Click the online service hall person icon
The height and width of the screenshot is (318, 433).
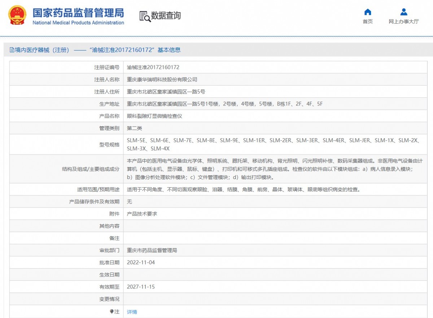click(404, 12)
